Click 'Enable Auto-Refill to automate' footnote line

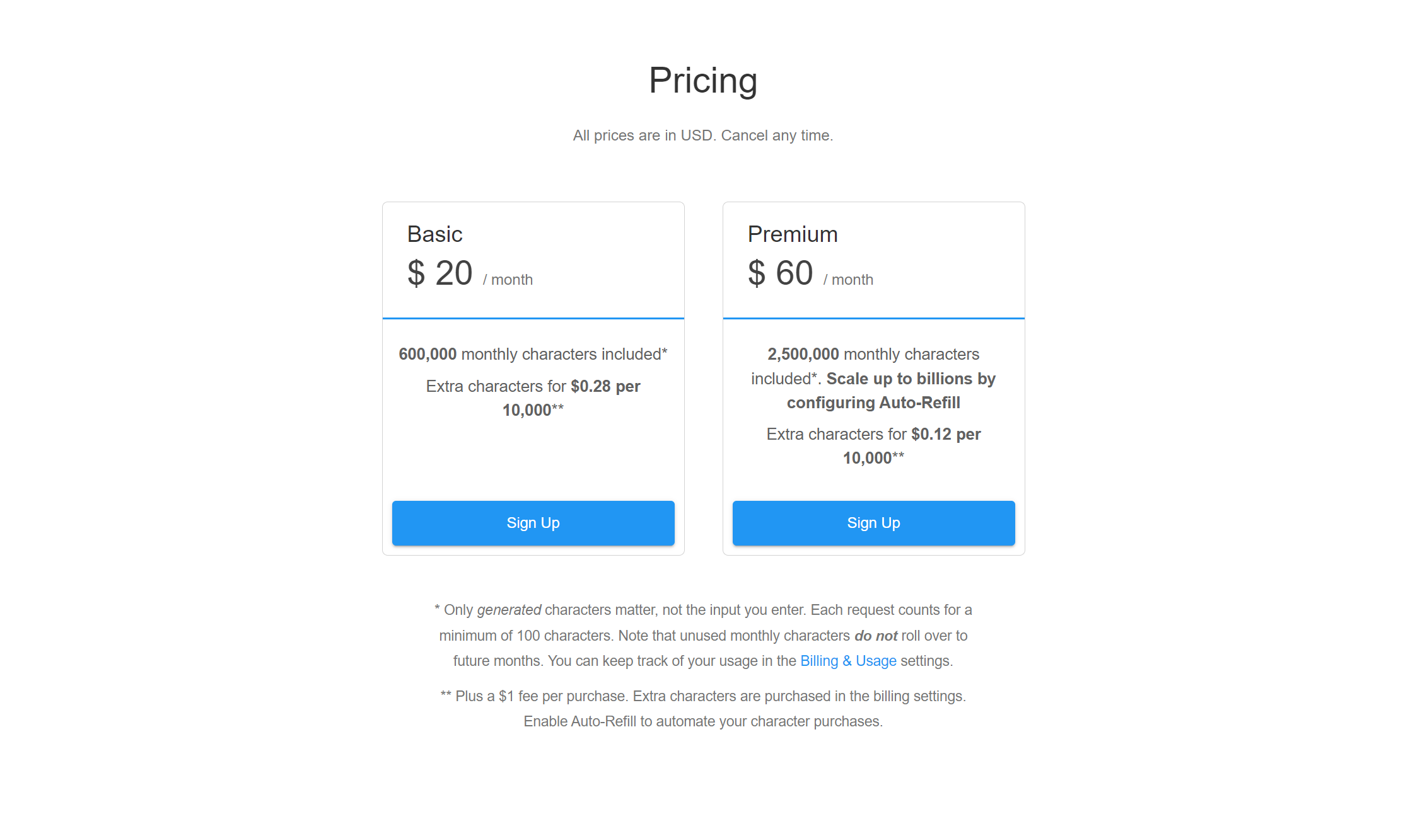(702, 721)
